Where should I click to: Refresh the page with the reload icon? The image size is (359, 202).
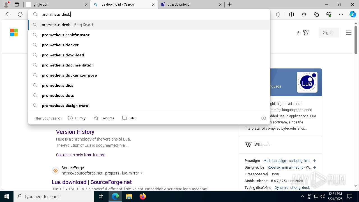(x=20, y=14)
